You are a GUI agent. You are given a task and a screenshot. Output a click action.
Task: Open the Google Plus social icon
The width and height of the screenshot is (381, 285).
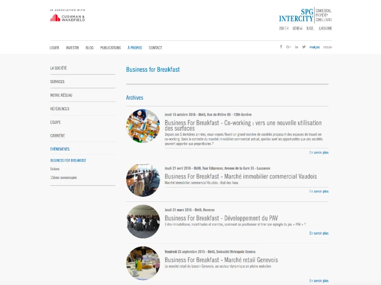pos(288,47)
